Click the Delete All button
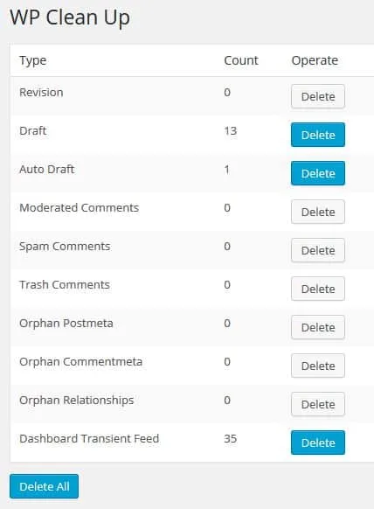Screen dimensions: 374x509 pos(44,486)
